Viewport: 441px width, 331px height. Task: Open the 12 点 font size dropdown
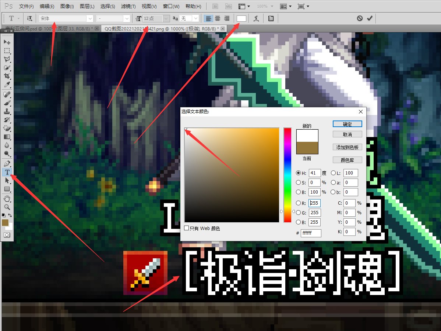pos(166,18)
